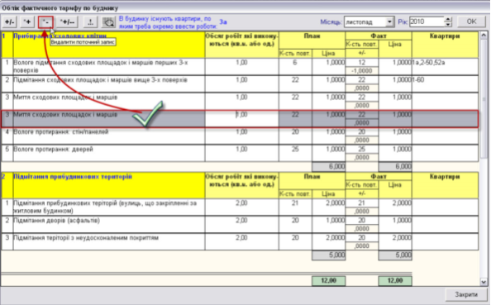Click the preview magnifier toolbar icon
This screenshot has height=305, width=491.
point(109,22)
